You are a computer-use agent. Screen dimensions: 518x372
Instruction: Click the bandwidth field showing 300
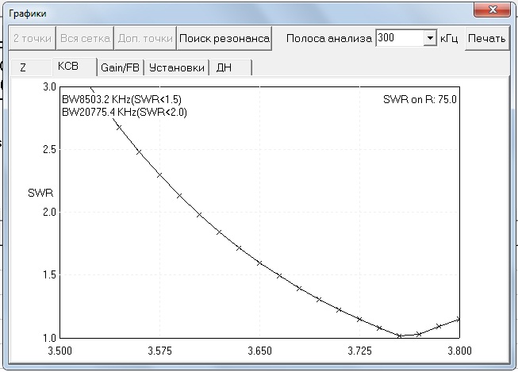pyautogui.click(x=399, y=38)
